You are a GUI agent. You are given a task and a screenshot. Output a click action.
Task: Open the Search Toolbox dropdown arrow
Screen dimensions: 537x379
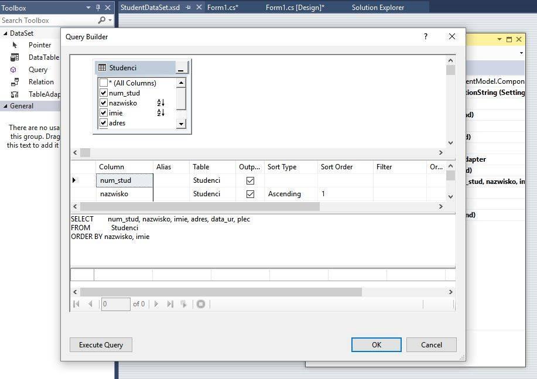coord(110,21)
